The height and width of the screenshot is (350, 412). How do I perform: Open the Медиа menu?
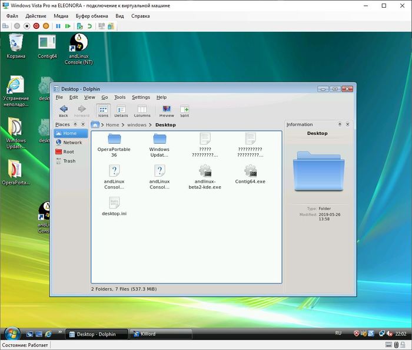(x=61, y=16)
